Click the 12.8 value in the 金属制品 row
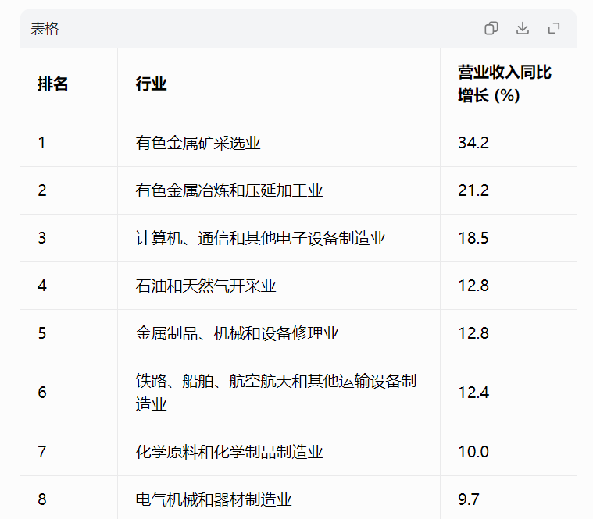 coord(473,333)
